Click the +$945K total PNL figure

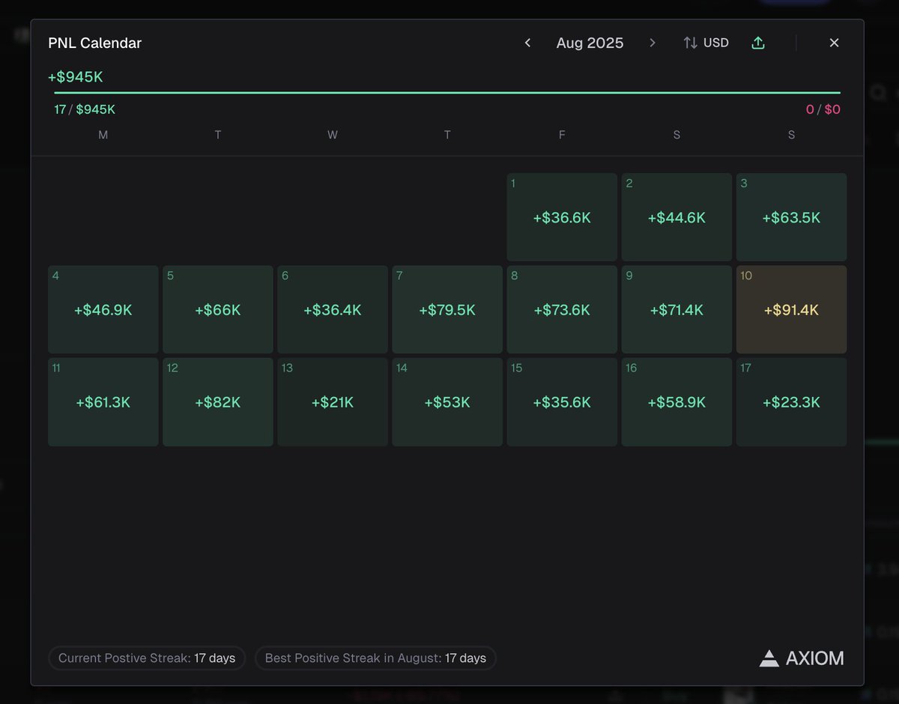(x=76, y=76)
